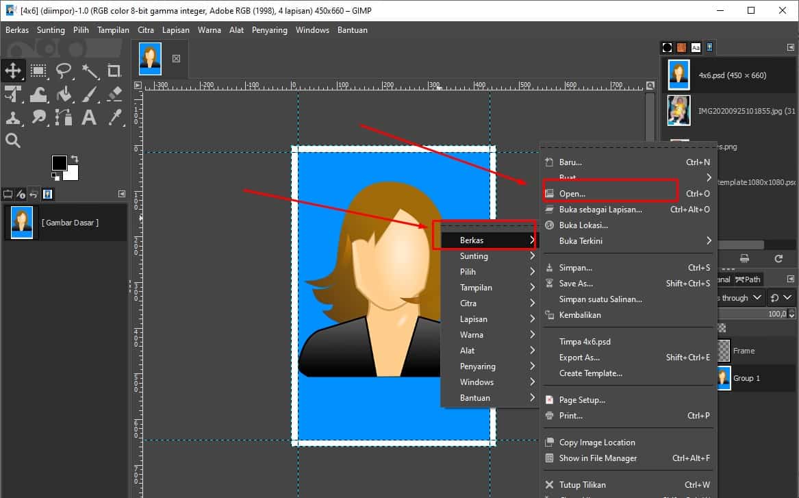Open the layer mode dropdown showing through
Viewport: 799px width, 498px height.
(740, 298)
